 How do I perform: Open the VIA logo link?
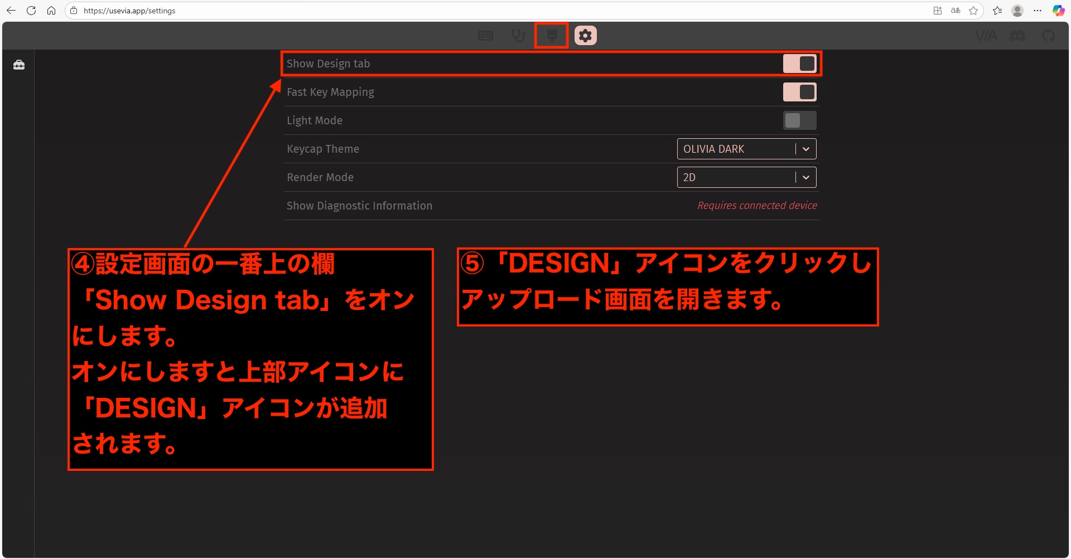click(x=986, y=36)
